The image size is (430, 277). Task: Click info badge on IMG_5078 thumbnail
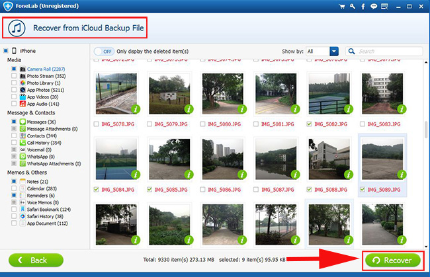[x=136, y=109]
